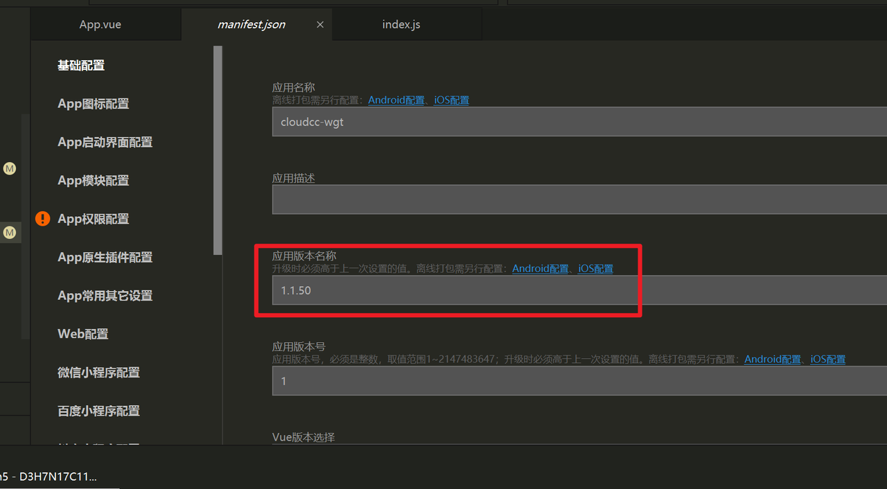Go to App模块配置 section

[93, 181]
